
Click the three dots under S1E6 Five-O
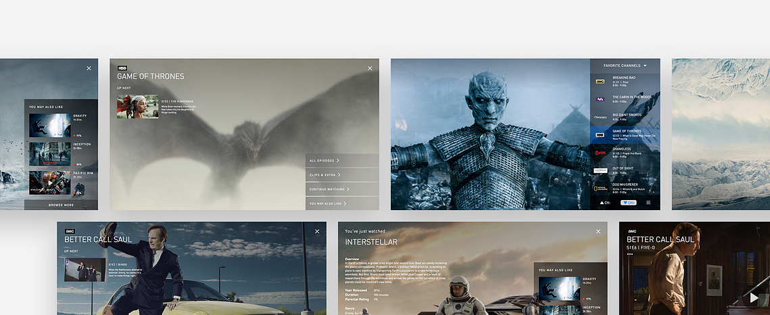pos(631,255)
